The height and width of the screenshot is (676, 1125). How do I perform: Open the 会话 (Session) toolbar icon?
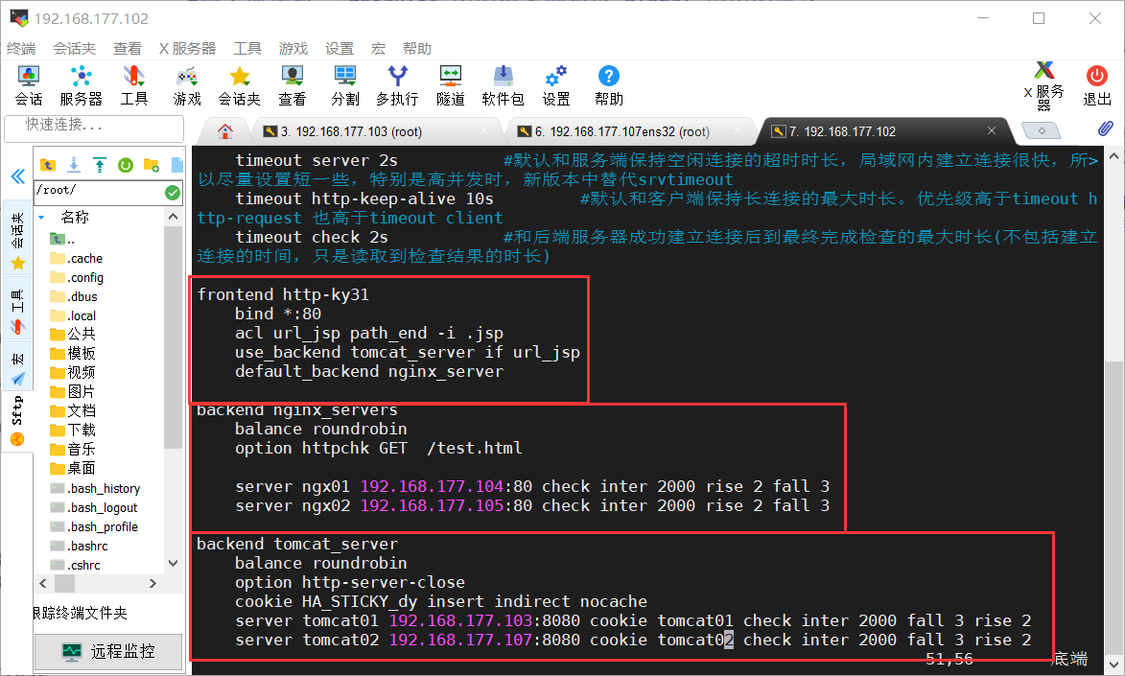coord(29,85)
